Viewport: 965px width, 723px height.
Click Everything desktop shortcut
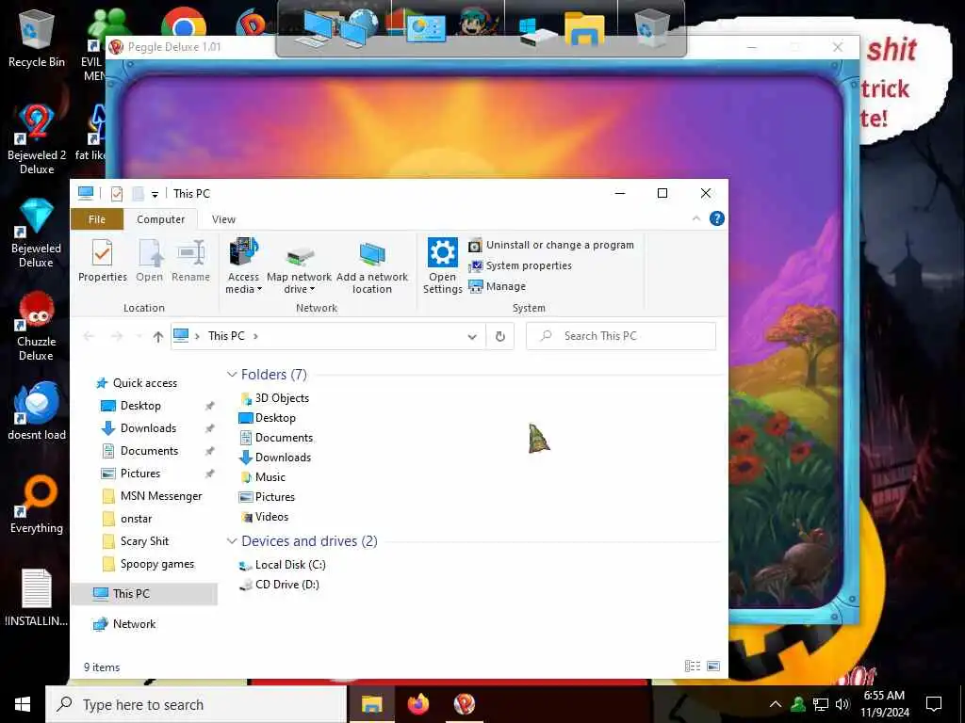coord(37,505)
